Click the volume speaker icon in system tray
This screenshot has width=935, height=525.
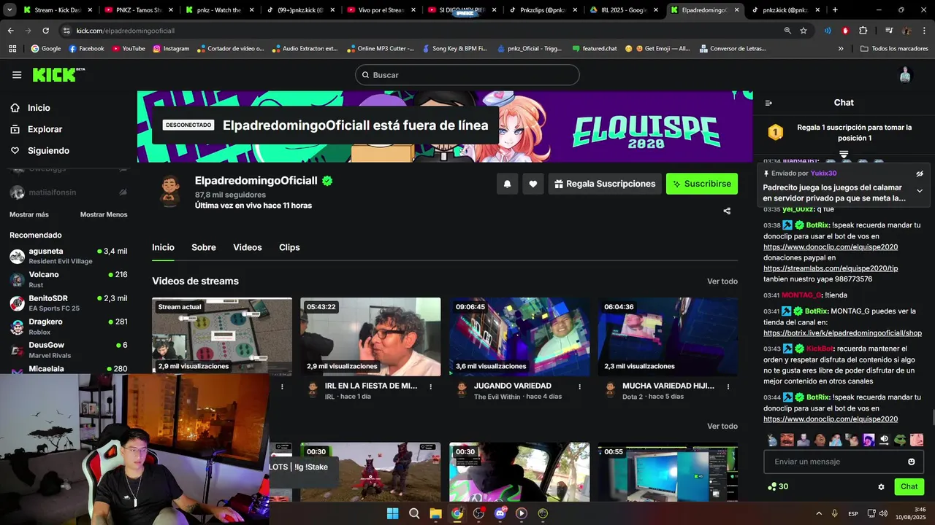[x=883, y=513]
